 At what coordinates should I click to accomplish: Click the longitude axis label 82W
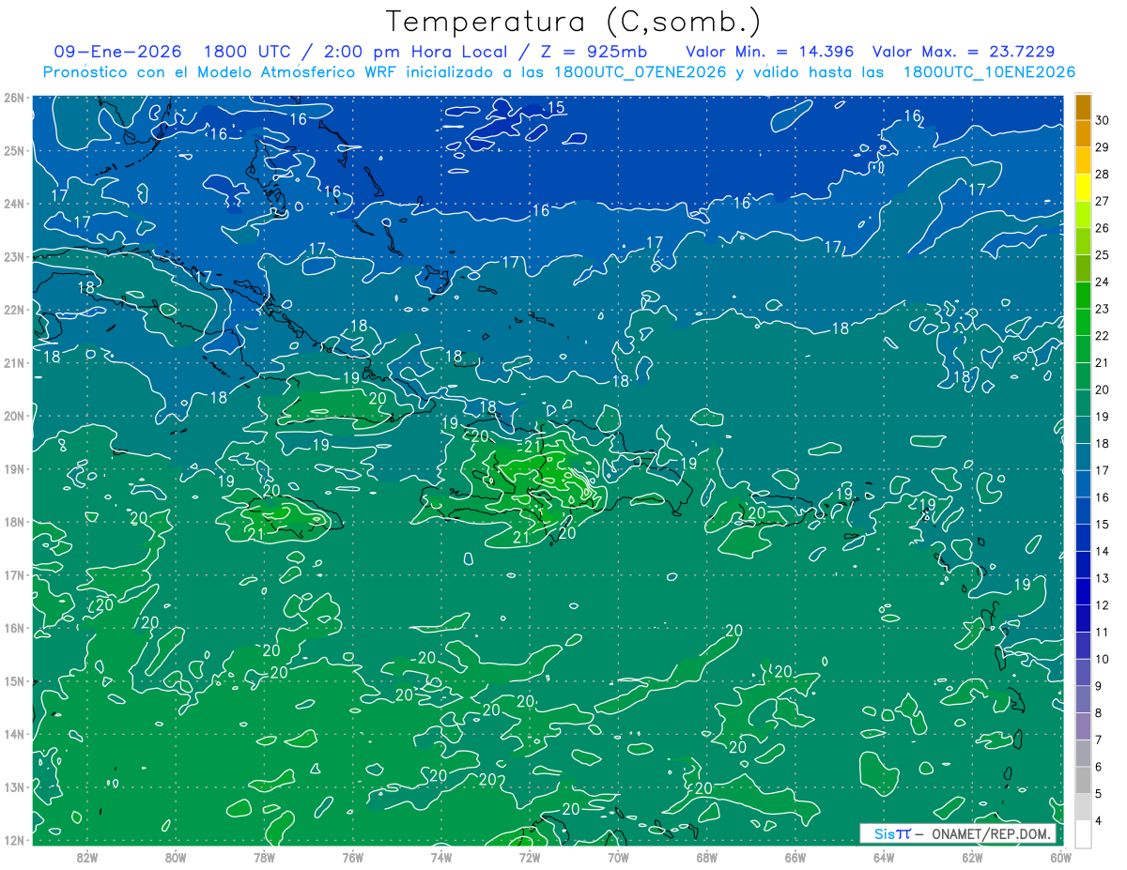click(87, 857)
